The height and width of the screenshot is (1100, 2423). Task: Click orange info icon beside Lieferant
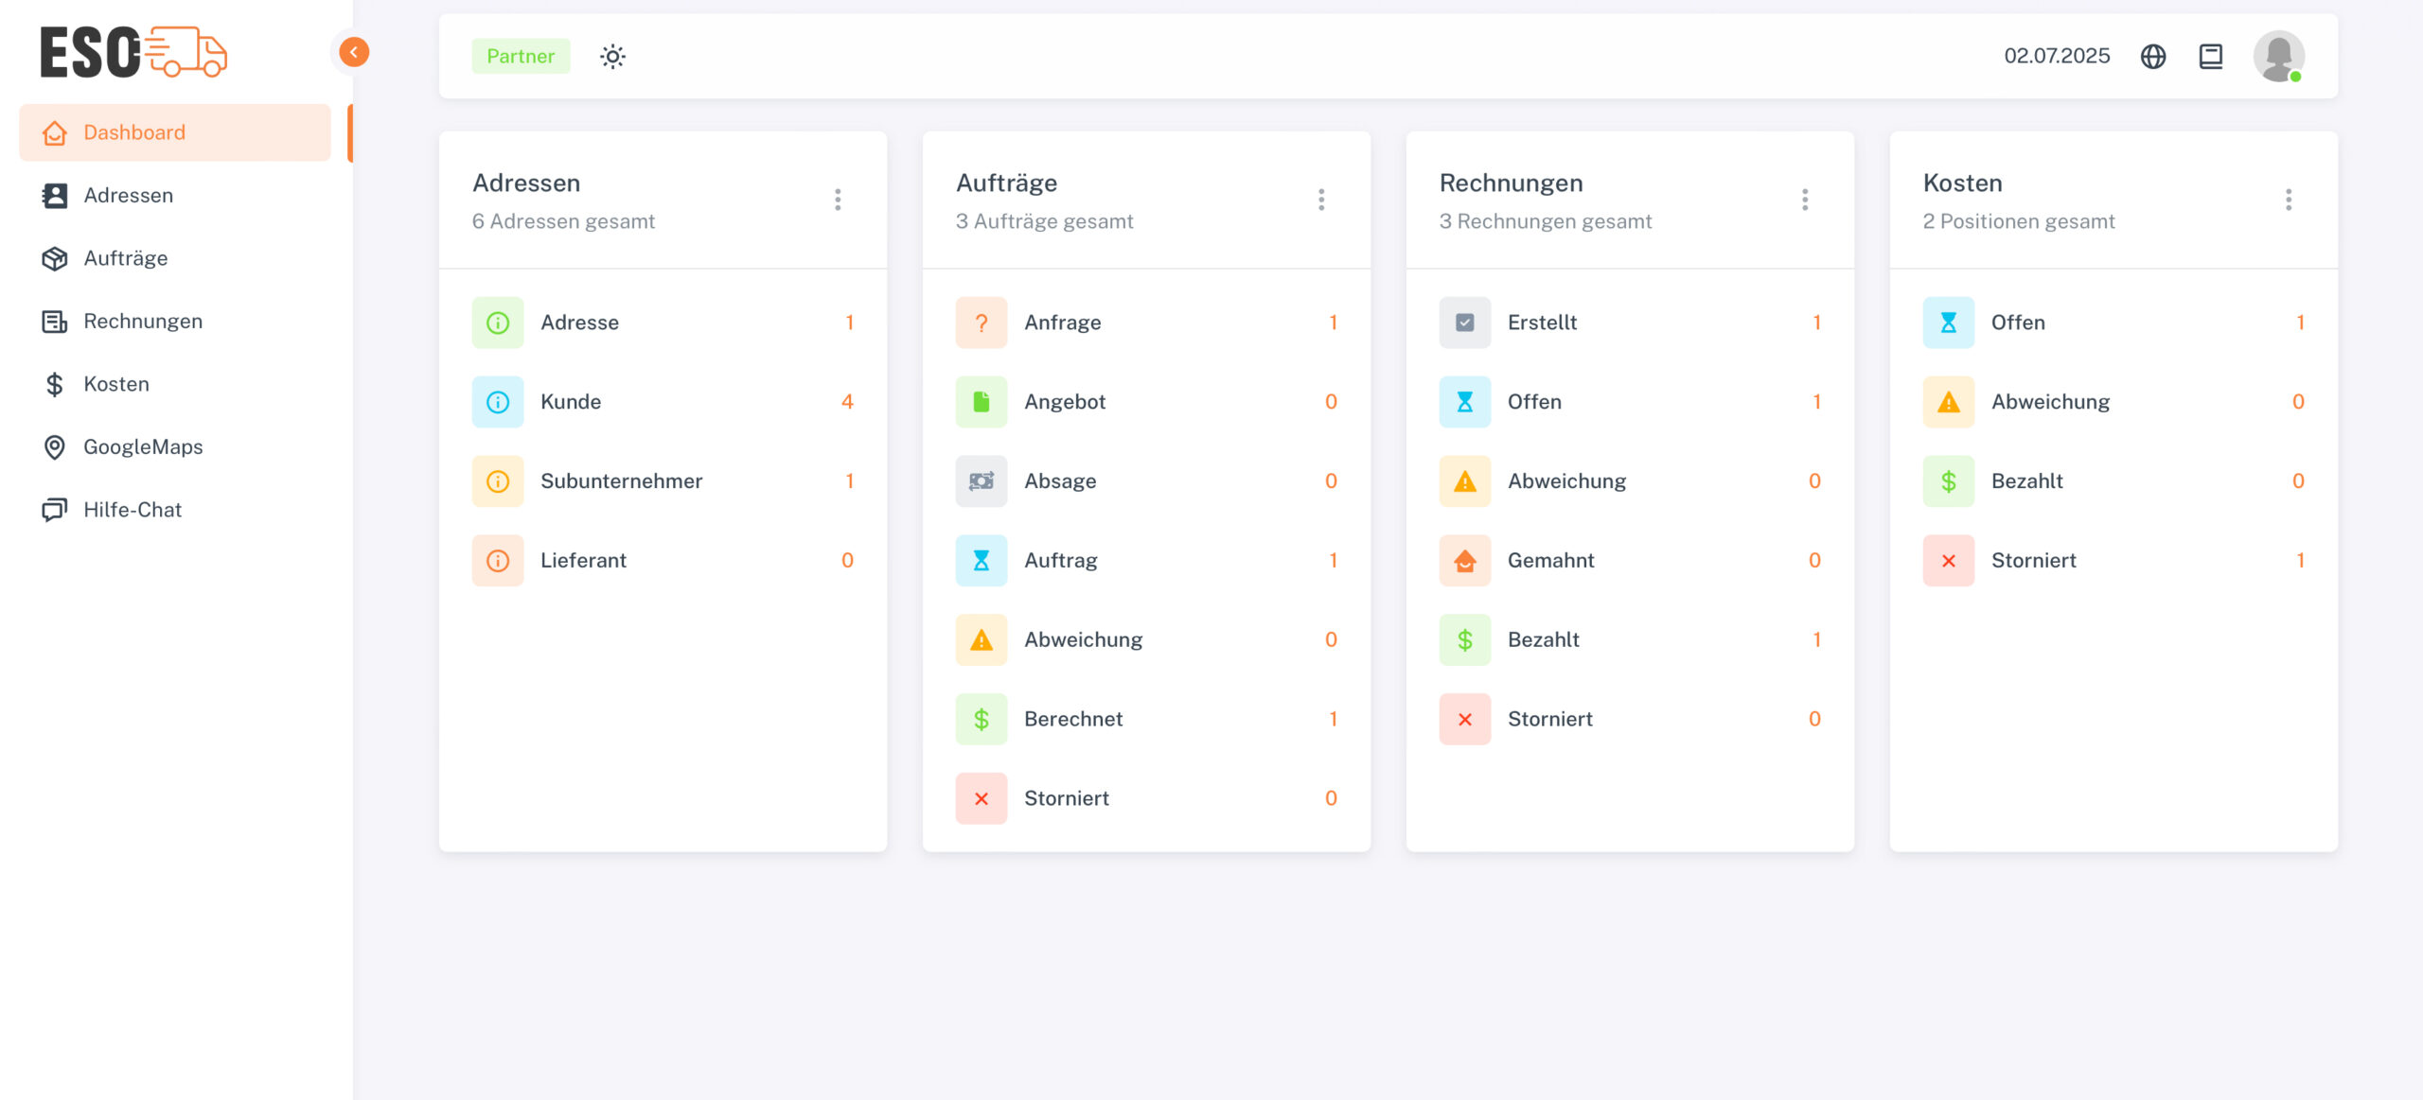coord(498,561)
